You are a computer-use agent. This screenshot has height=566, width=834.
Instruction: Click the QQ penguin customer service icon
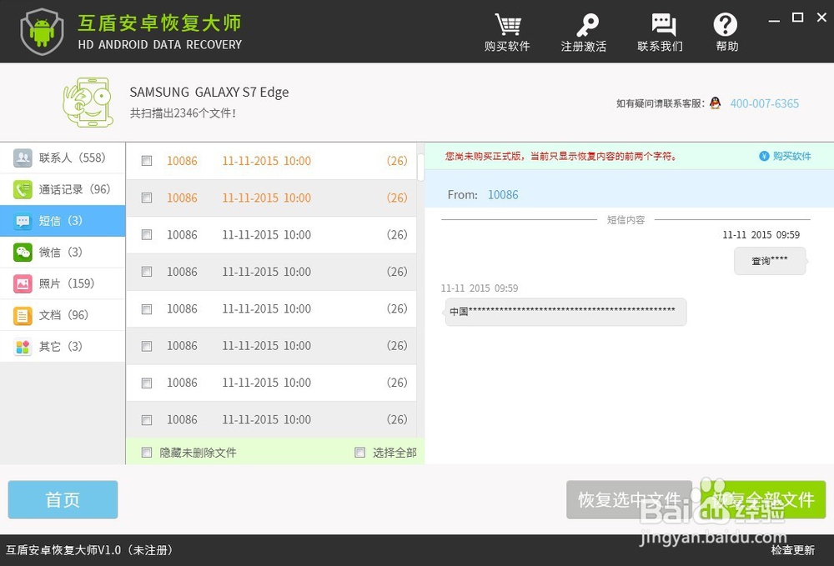click(716, 103)
